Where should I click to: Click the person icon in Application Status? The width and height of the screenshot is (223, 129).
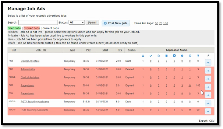[143, 56]
